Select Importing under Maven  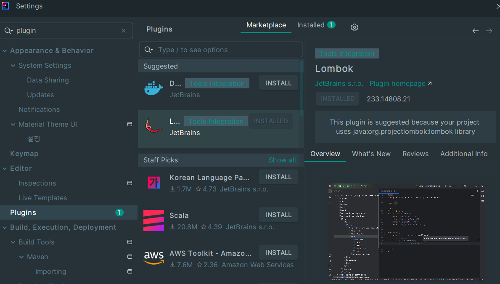pyautogui.click(x=51, y=271)
